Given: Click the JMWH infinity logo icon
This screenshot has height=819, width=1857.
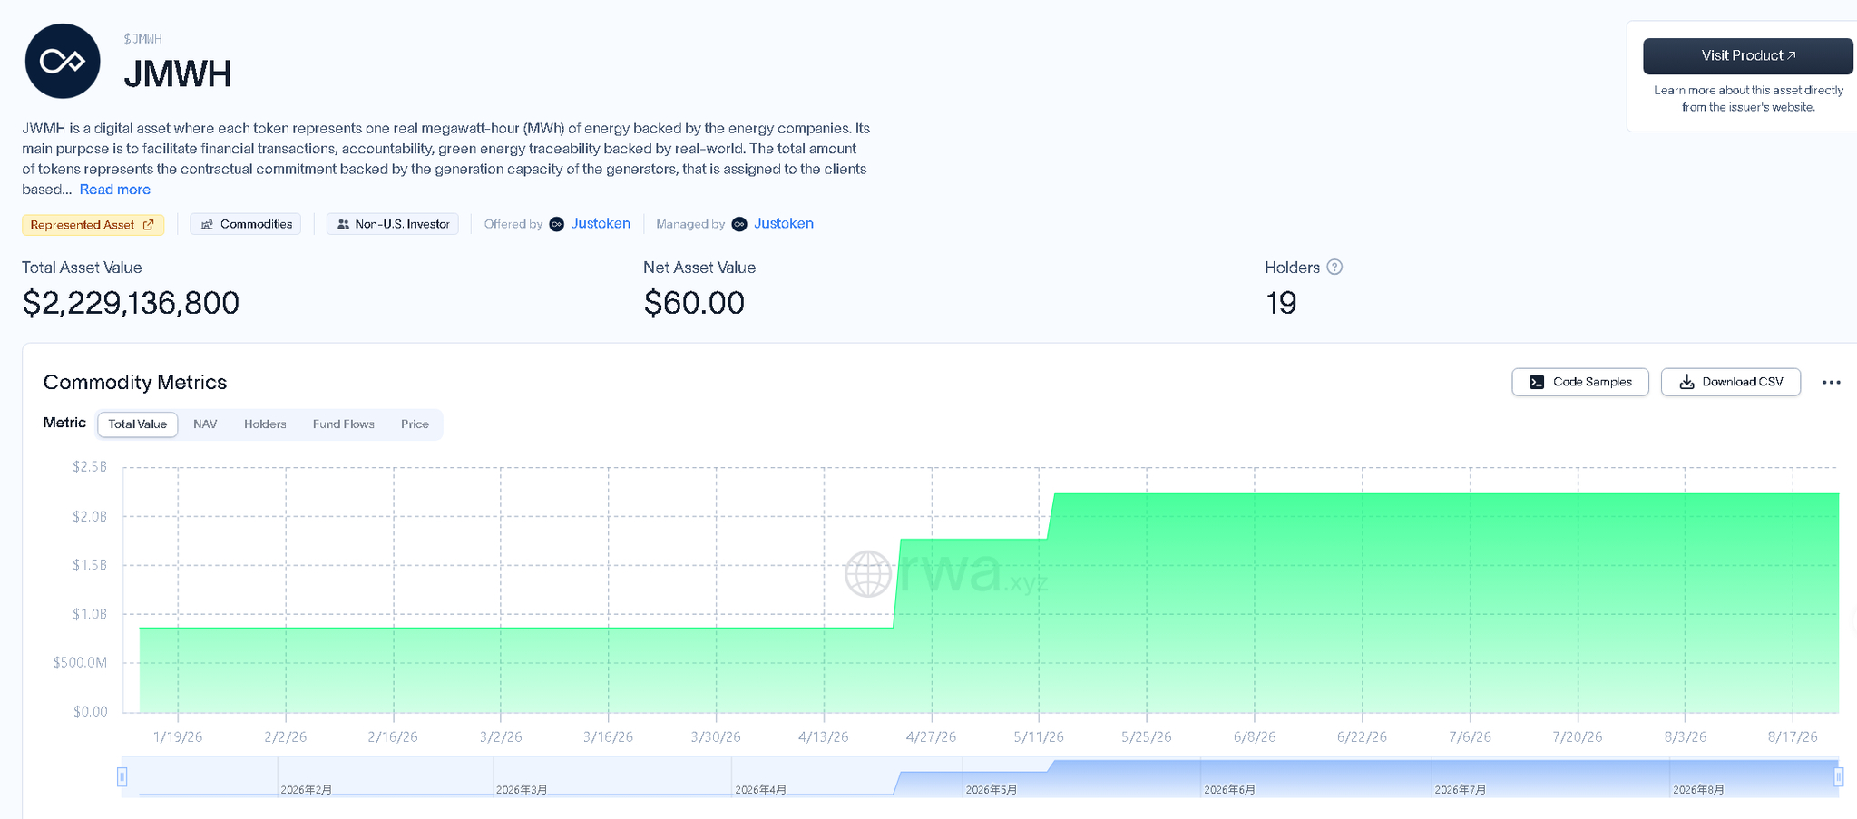Looking at the screenshot, I should (x=63, y=62).
